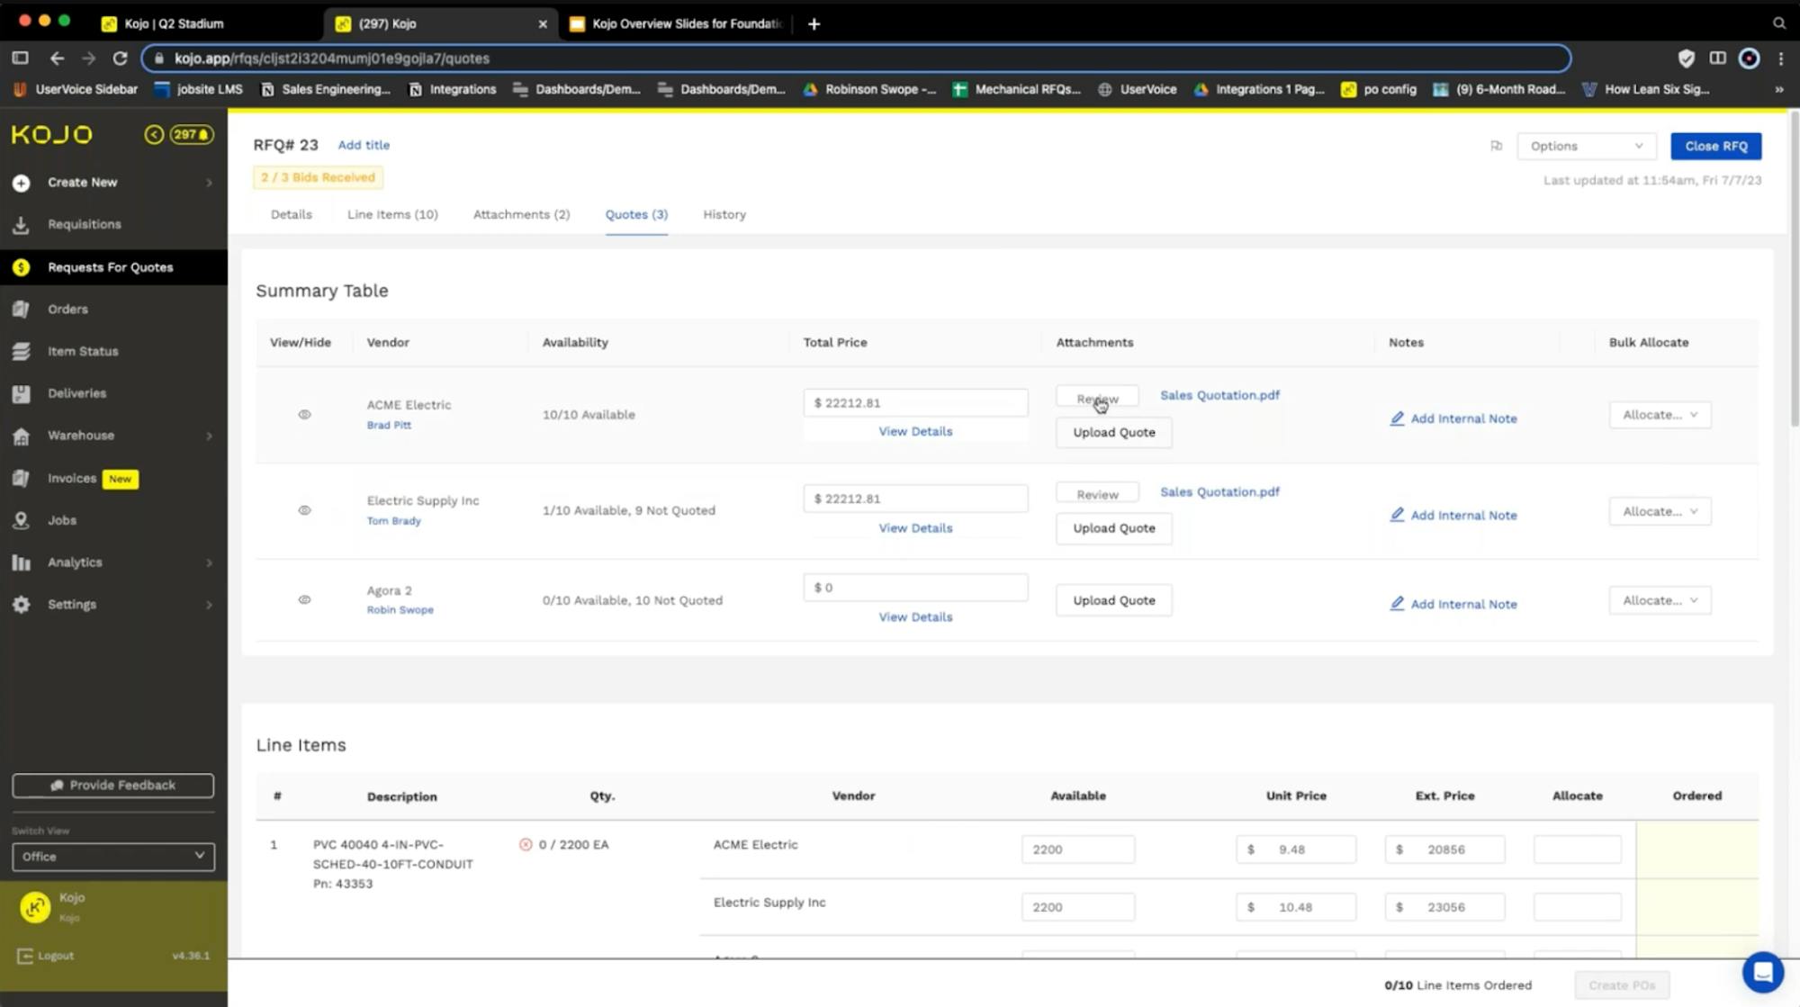The width and height of the screenshot is (1800, 1007).
Task: Toggle visibility eye for ACME Electric
Action: tap(304, 415)
